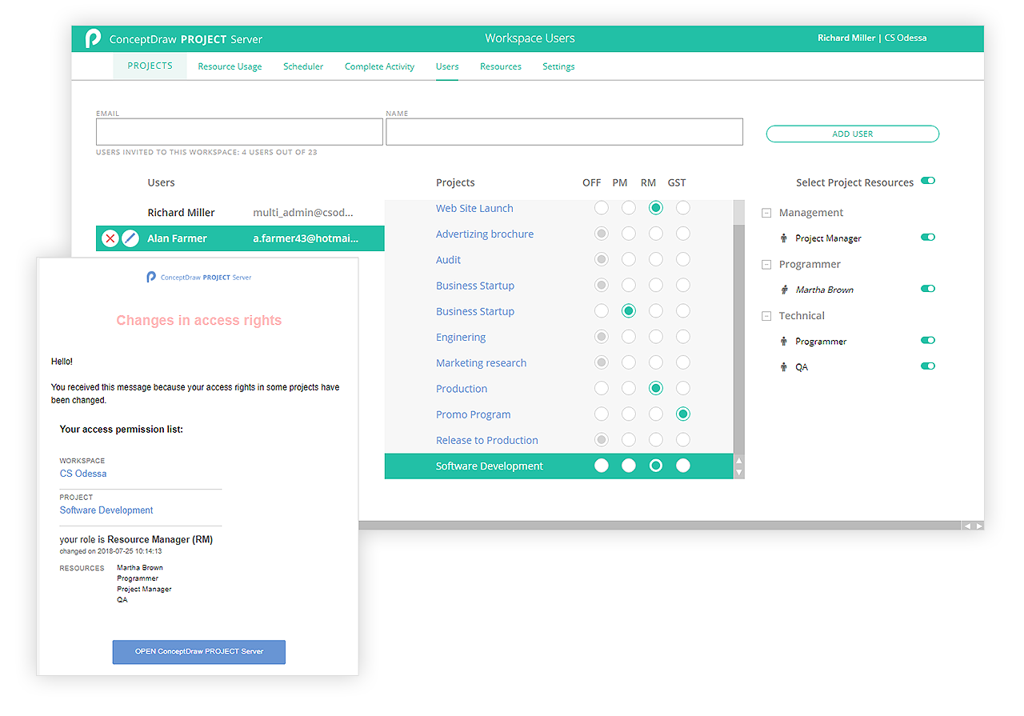Screen dimensions: 1024x716
Task: Open the CS Odessa workspace link in email
Action: pyautogui.click(x=83, y=474)
